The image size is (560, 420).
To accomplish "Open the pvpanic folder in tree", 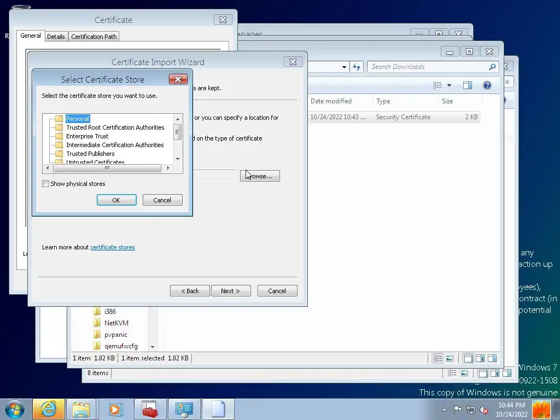I will [x=116, y=335].
